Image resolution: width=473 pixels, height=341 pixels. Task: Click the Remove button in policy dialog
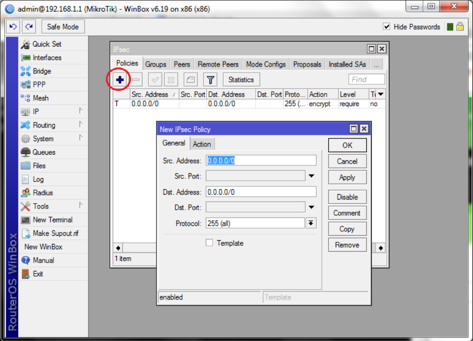click(x=347, y=245)
